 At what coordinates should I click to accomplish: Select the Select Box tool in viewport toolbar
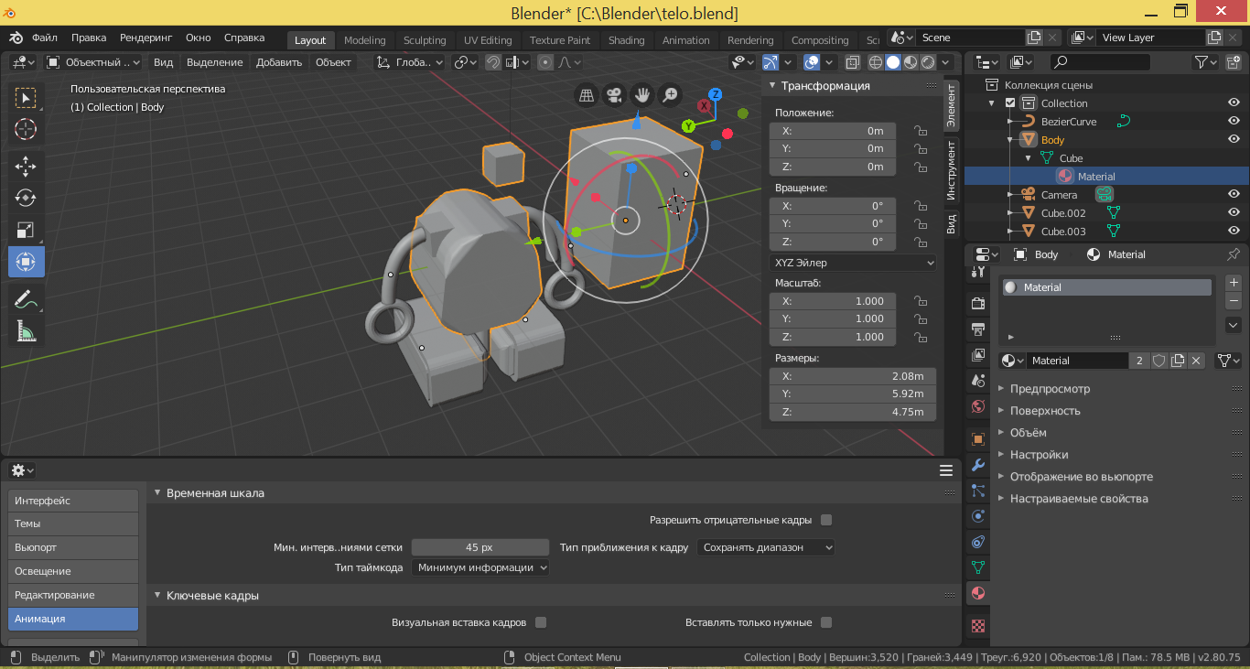26,97
